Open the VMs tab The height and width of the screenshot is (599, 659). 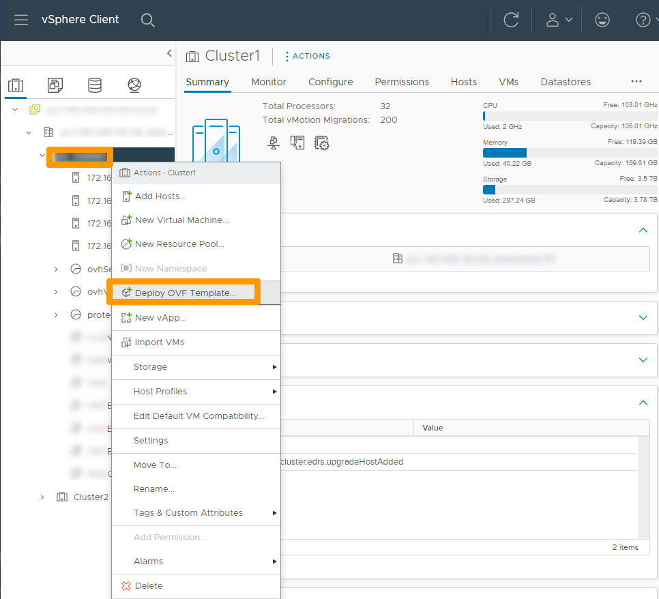click(x=508, y=82)
